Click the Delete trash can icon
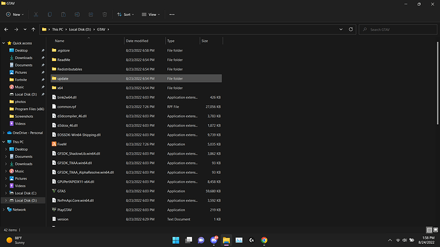The height and width of the screenshot is (247, 440). click(x=105, y=15)
